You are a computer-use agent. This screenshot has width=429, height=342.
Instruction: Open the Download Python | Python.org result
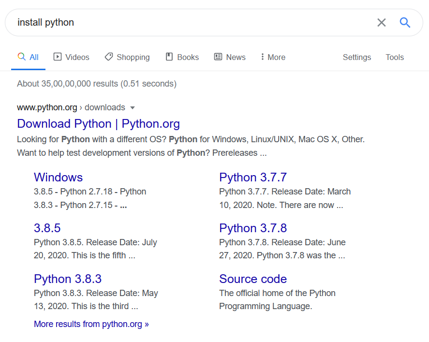point(98,124)
